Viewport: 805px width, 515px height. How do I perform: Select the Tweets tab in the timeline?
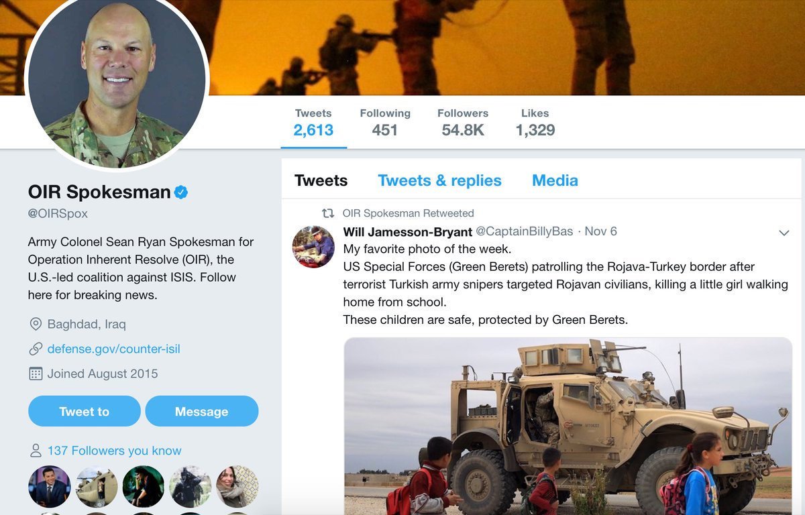coord(321,180)
